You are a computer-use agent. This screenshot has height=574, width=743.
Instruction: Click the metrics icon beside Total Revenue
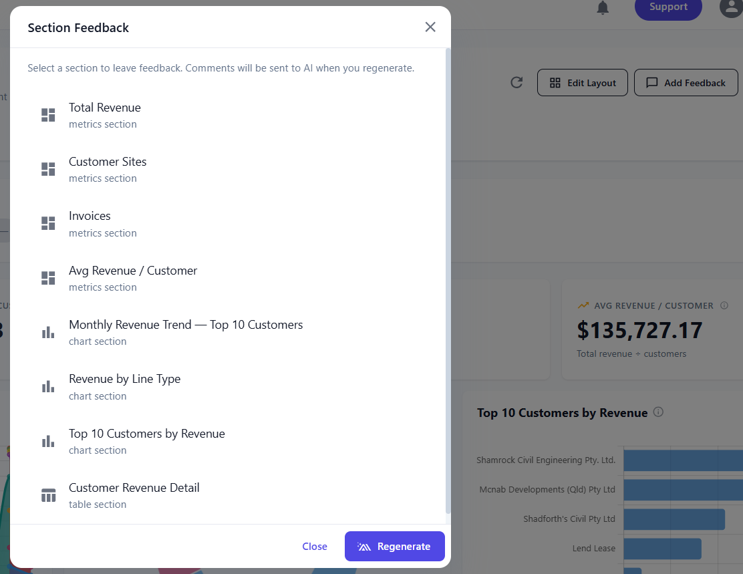coord(48,115)
